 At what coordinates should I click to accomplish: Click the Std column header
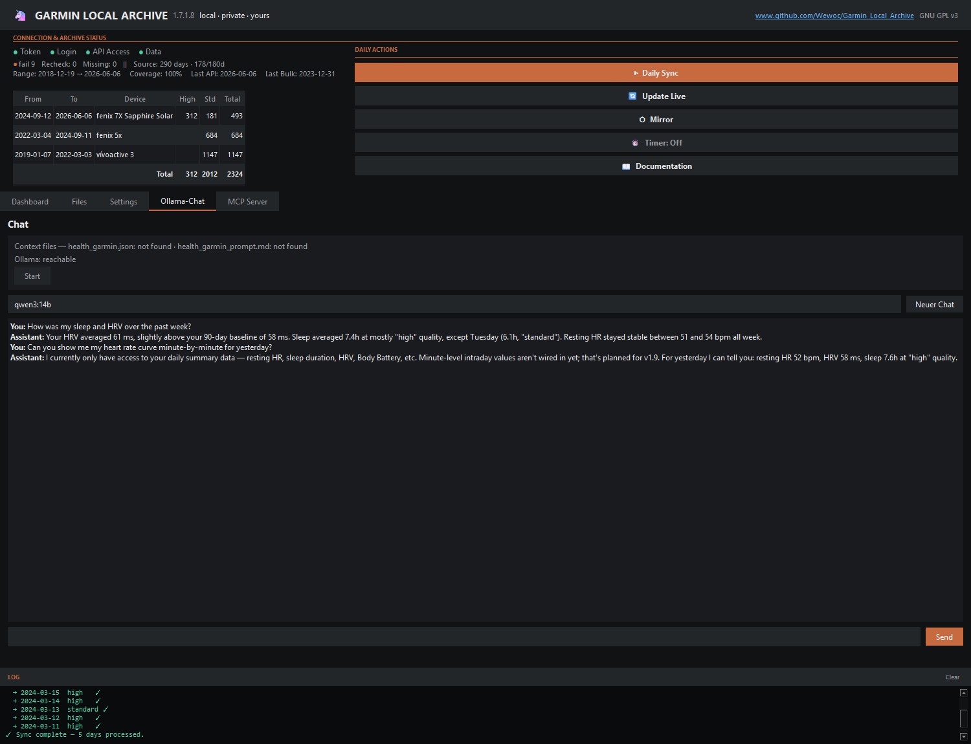click(210, 99)
